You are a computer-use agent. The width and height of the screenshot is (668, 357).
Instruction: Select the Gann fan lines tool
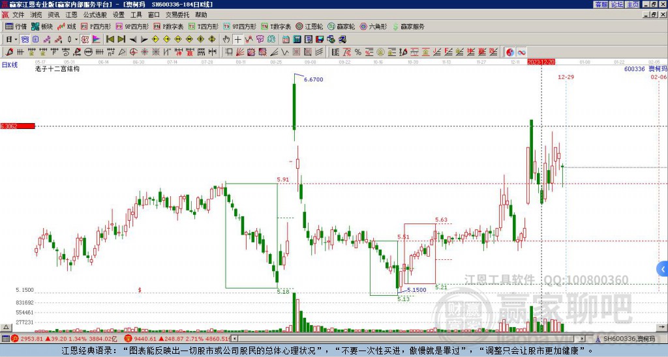point(239,52)
